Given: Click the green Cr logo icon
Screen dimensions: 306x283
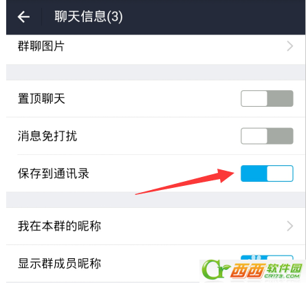Looking at the screenshot, I should coord(215,269).
